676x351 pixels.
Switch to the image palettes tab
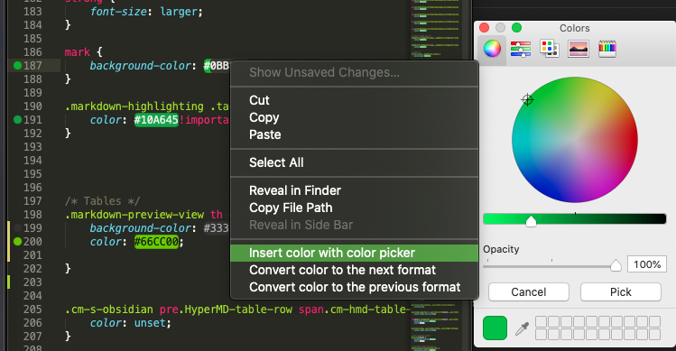tap(579, 49)
